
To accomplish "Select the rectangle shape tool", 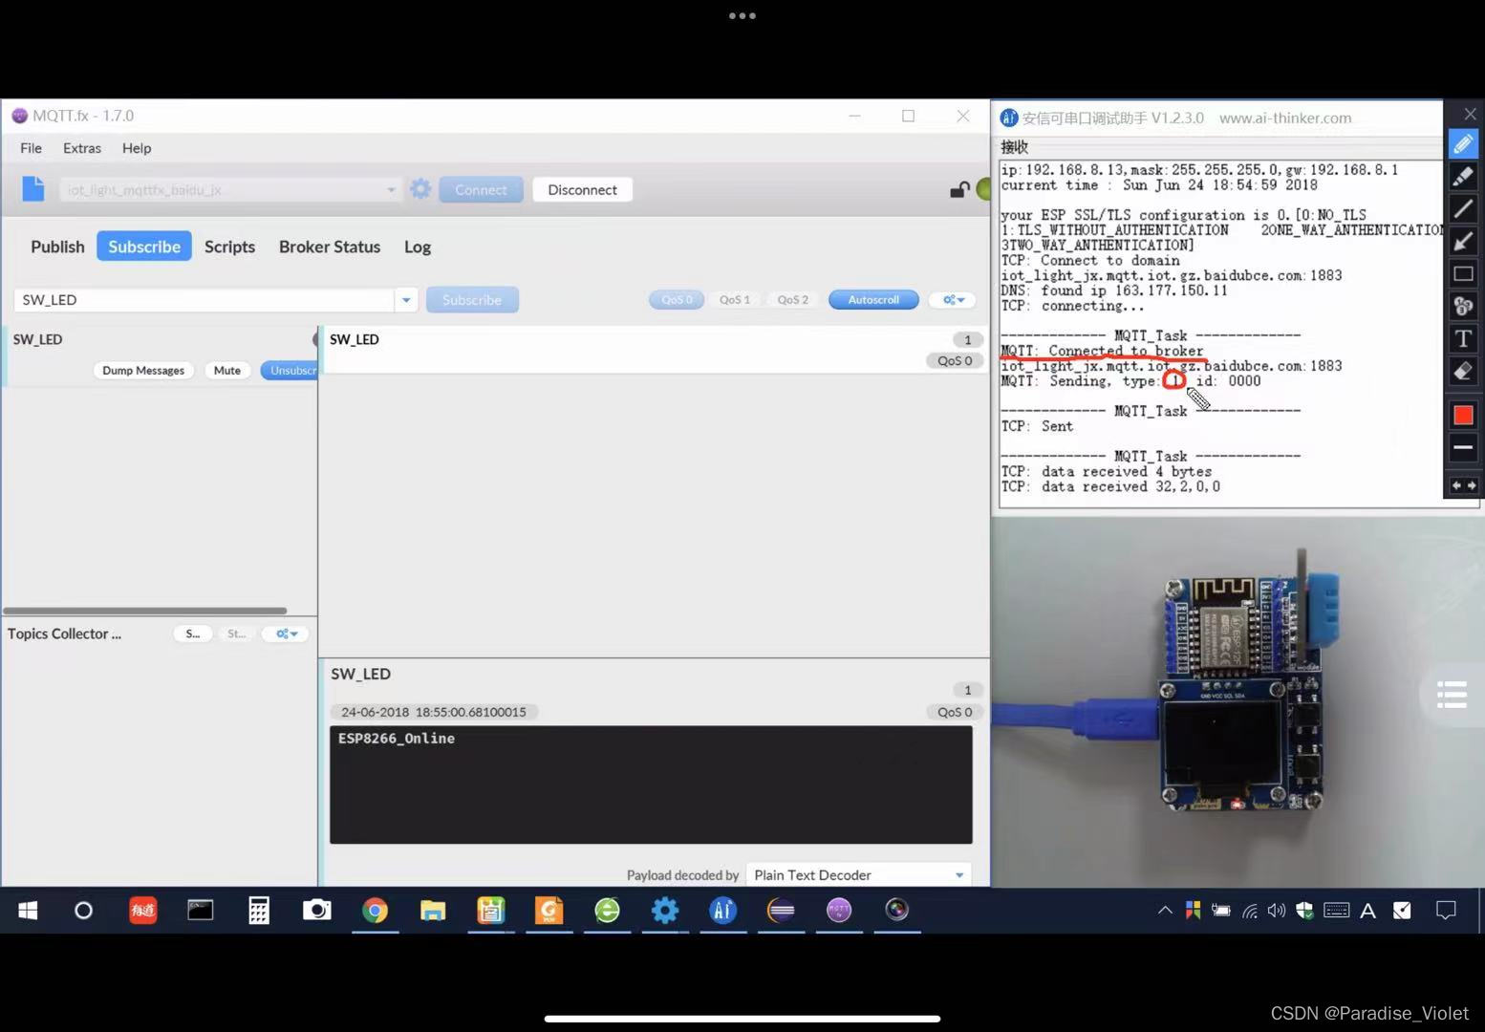I will (x=1463, y=274).
